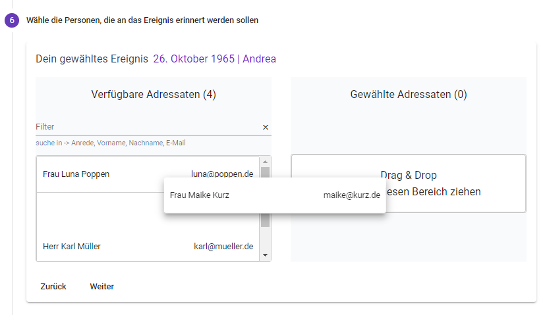Click the luna@poppen.de email address
Screen dimensions: 545x315
coord(222,174)
